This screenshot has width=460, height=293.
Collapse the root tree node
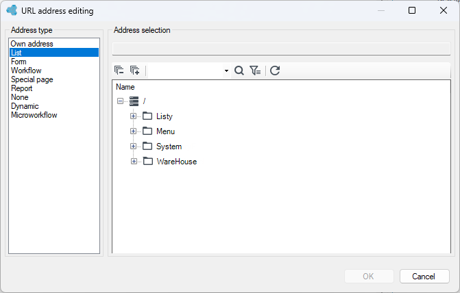pyautogui.click(x=120, y=101)
